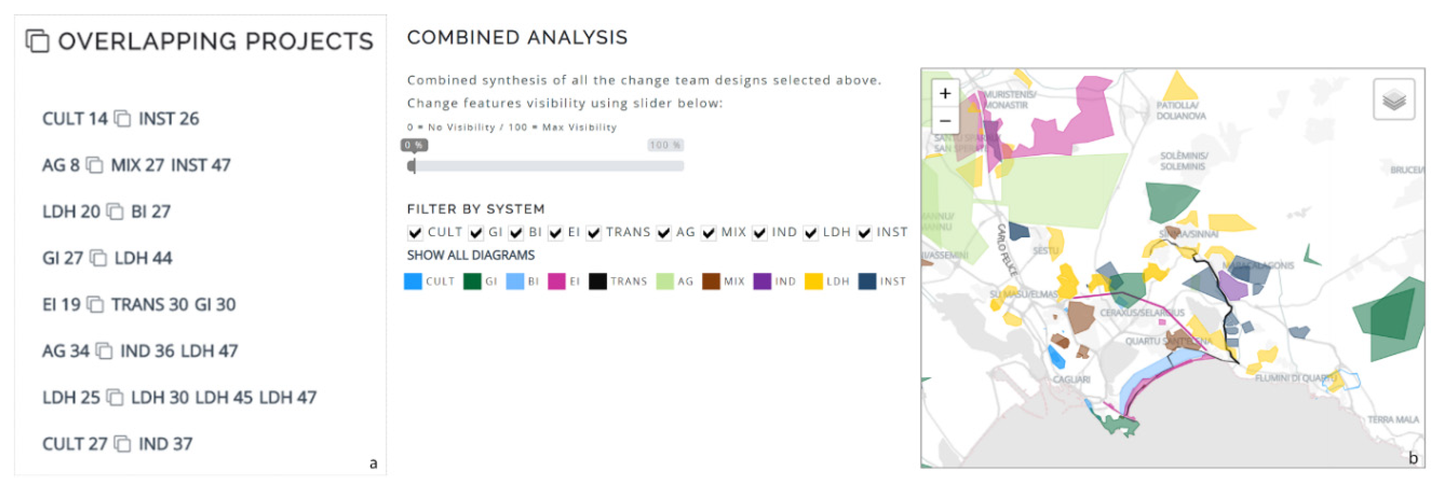Open the map layers switcher icon

[1394, 100]
